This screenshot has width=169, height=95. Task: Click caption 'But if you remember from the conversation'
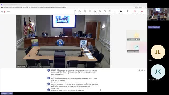tap(74, 79)
